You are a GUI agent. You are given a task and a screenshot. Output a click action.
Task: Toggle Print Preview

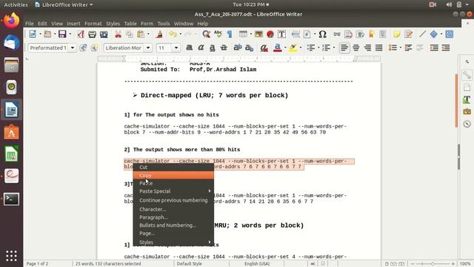pyautogui.click(x=104, y=34)
